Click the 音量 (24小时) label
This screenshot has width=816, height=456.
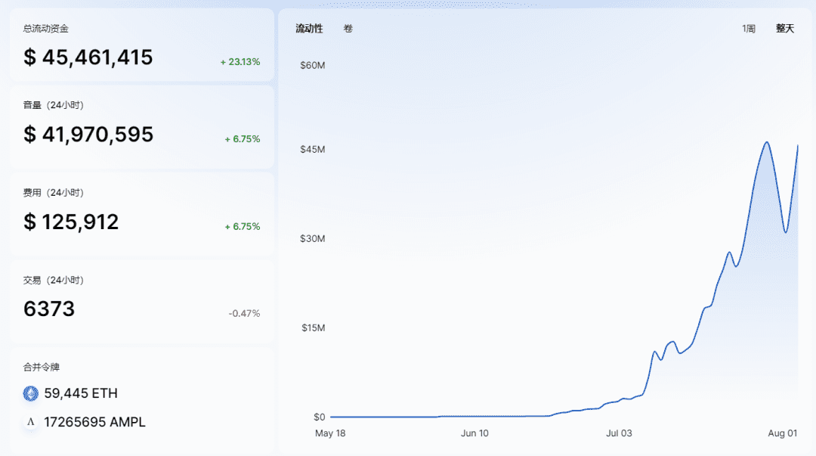click(x=53, y=105)
